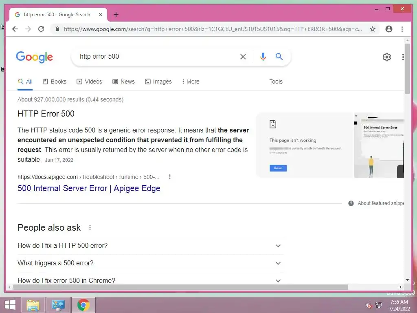417x313 pixels.
Task: Maximize the Chrome window
Action: [388, 9]
